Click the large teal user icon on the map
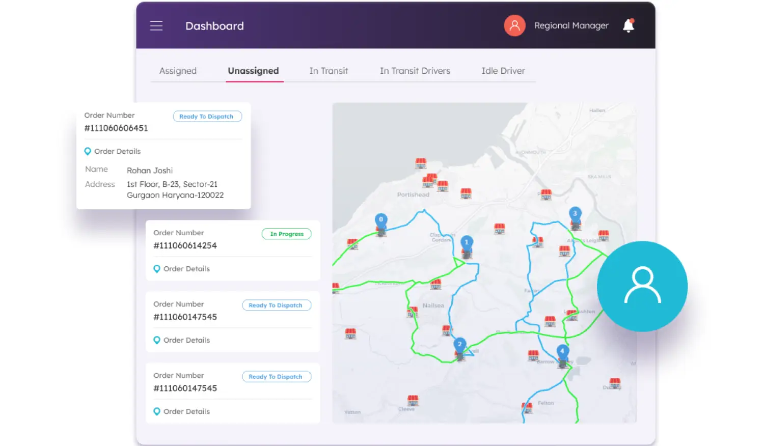Viewport: 764px width, 446px height. tap(642, 286)
